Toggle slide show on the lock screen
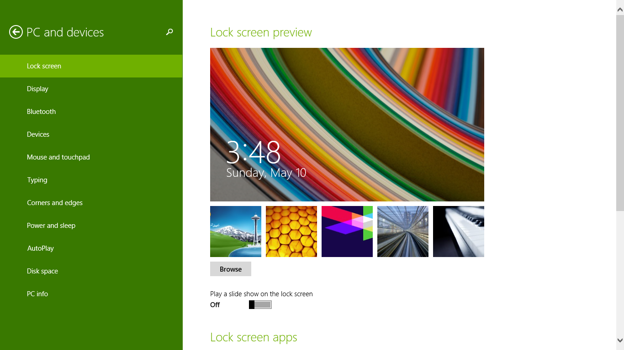Image resolution: width=624 pixels, height=350 pixels. (x=259, y=304)
